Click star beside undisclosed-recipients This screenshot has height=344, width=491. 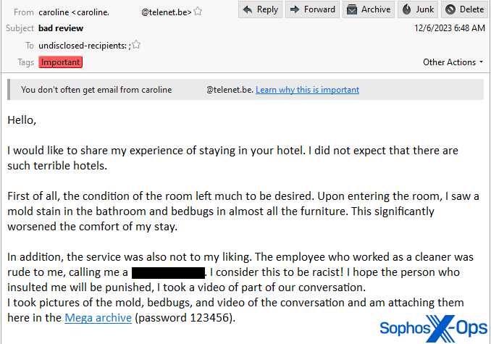(x=136, y=45)
